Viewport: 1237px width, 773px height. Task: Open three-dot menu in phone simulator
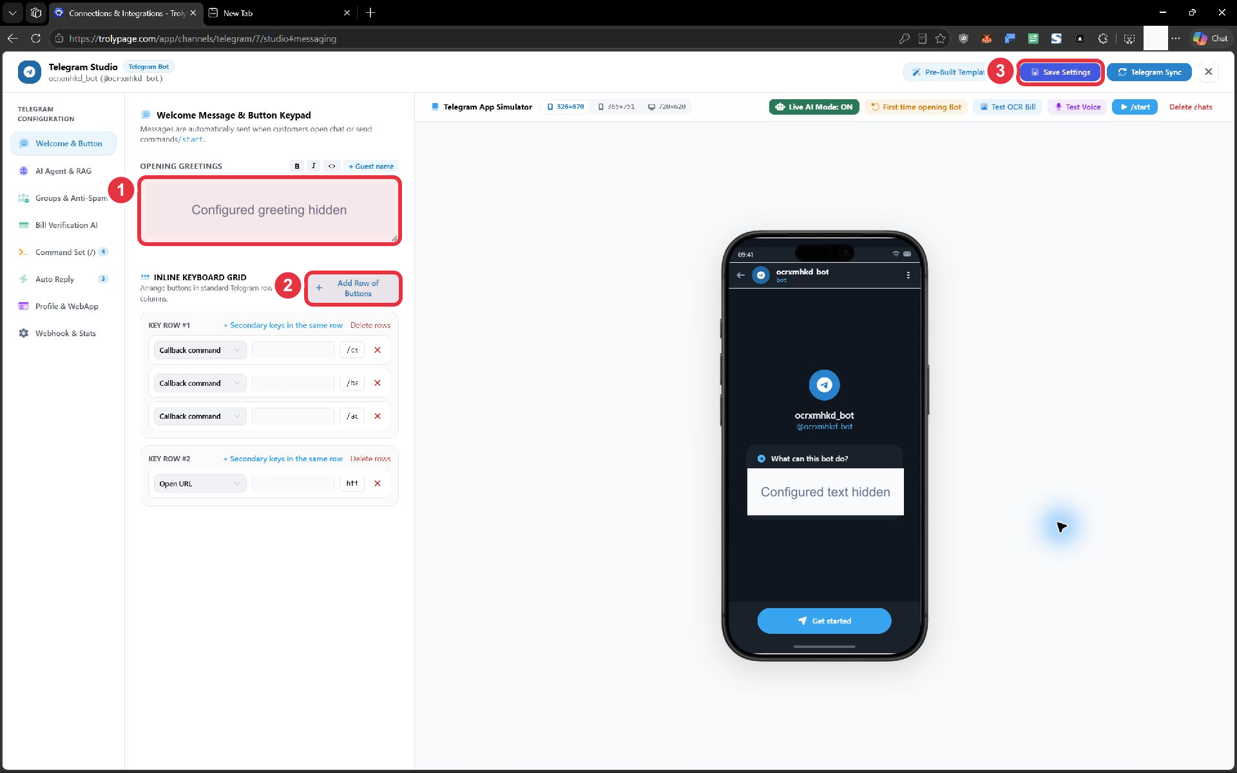tap(908, 275)
